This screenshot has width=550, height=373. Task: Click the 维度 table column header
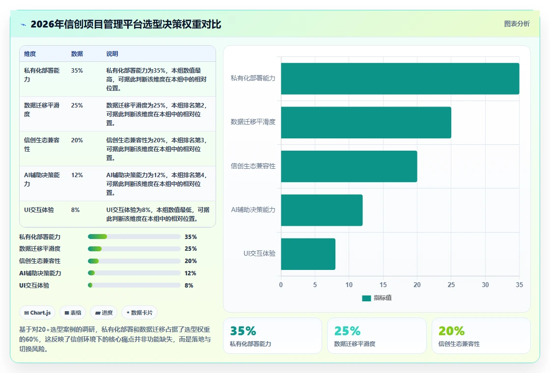point(30,53)
